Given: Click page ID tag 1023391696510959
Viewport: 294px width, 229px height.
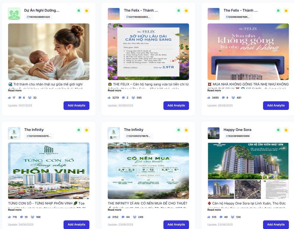Looking at the screenshot, I should pyautogui.click(x=238, y=136).
